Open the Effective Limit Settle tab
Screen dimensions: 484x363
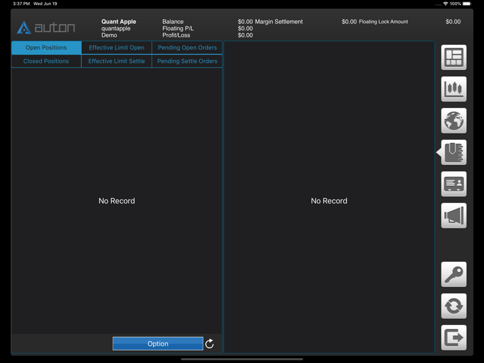[117, 61]
